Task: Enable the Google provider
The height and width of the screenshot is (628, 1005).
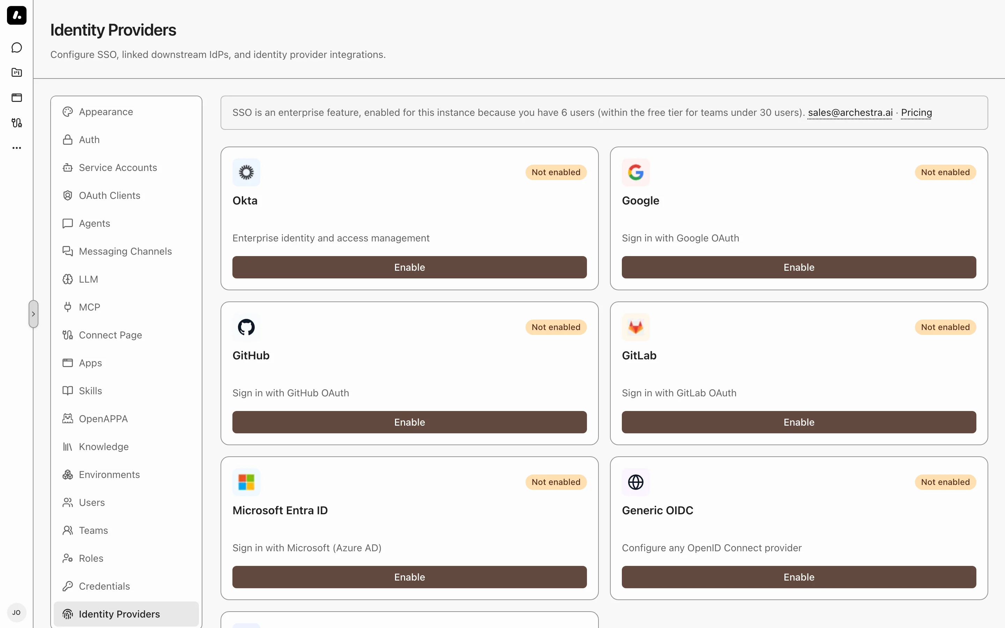Action: click(x=799, y=267)
